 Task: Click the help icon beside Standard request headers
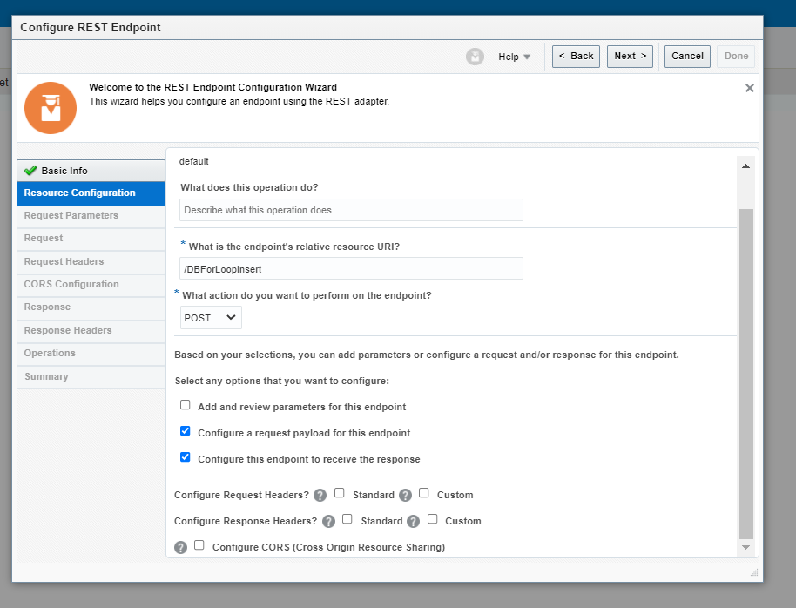click(405, 495)
